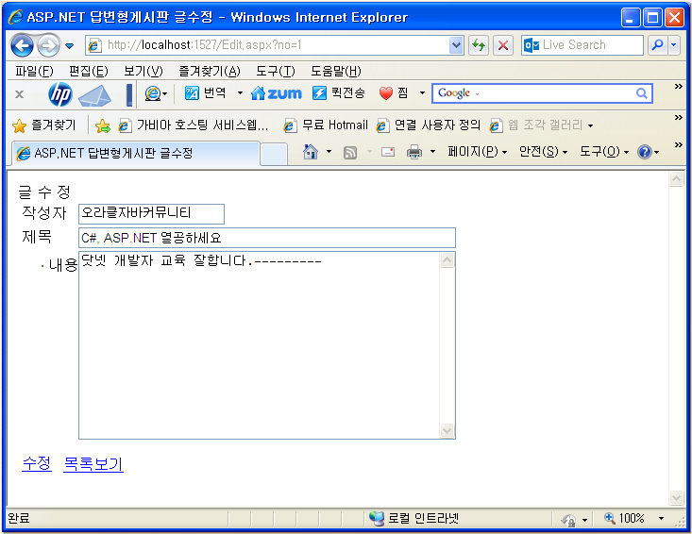Image resolution: width=692 pixels, height=534 pixels.
Task: Click the textarea scroll down arrow
Action: click(447, 430)
